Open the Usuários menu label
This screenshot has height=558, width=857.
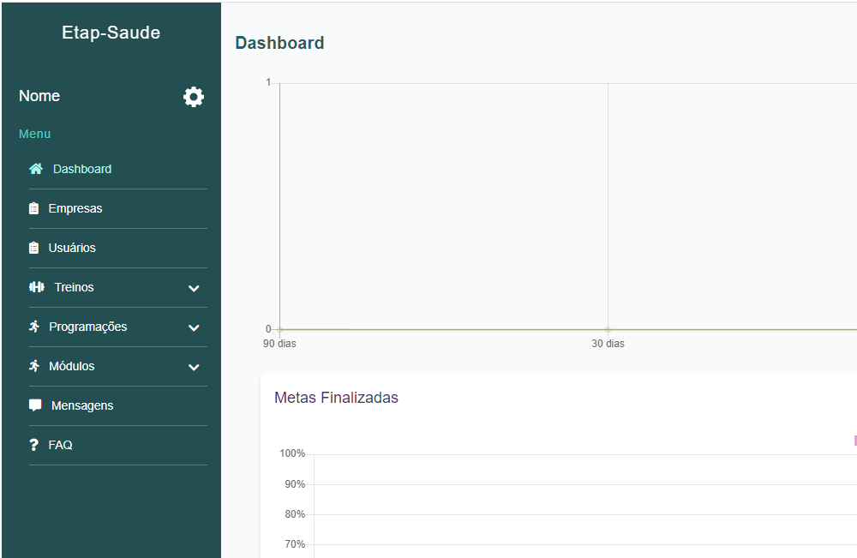click(x=72, y=248)
